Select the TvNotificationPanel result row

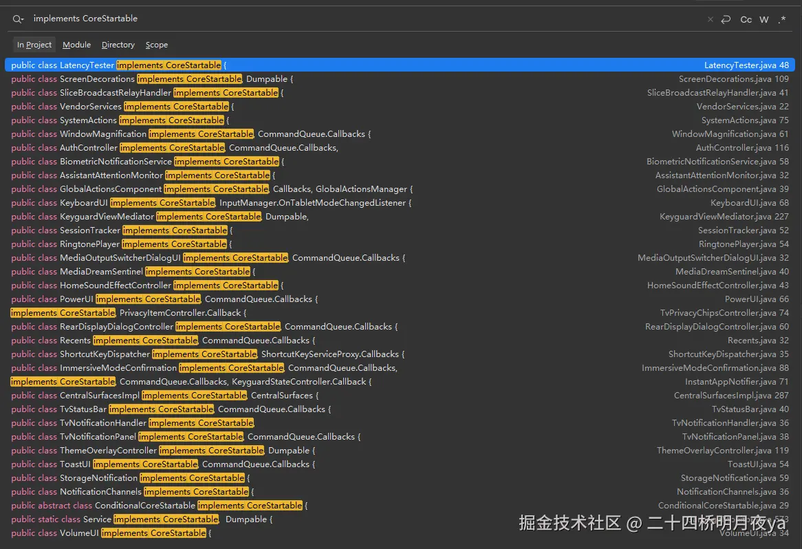(x=400, y=437)
